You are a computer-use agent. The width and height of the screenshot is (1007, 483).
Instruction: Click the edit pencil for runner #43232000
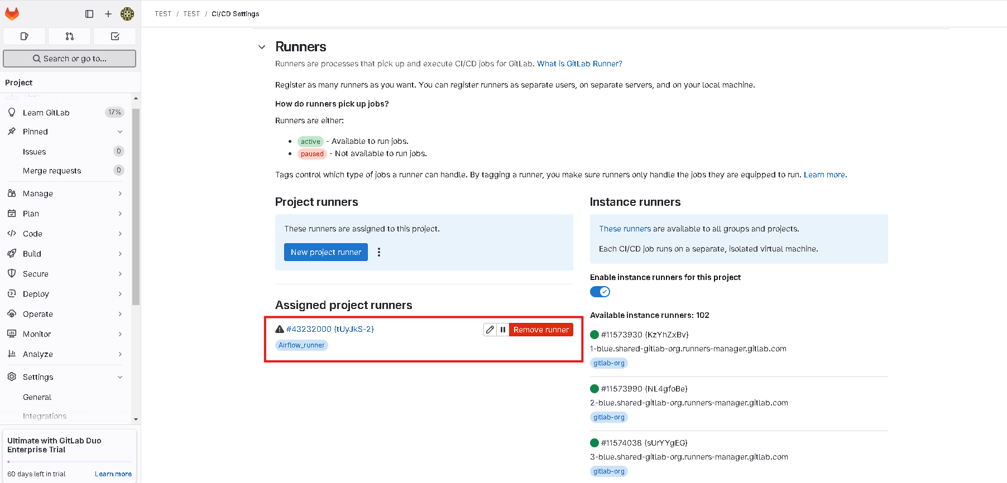(x=490, y=330)
